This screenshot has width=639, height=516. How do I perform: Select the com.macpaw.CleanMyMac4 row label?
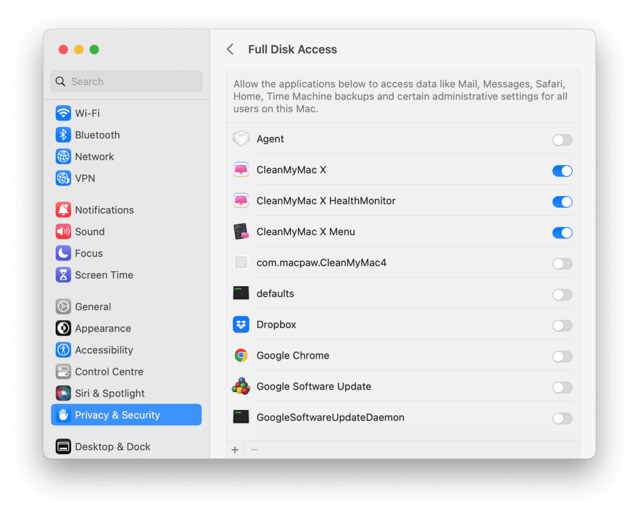point(322,262)
